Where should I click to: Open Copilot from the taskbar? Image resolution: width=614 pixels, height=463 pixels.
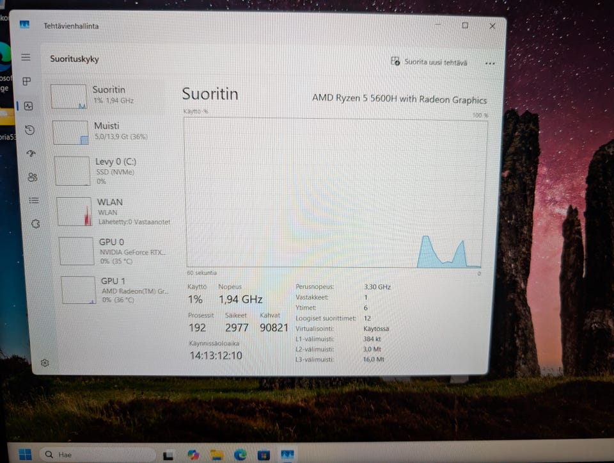click(x=193, y=455)
